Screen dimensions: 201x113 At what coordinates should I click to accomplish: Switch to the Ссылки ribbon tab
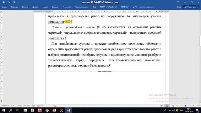[55, 7]
